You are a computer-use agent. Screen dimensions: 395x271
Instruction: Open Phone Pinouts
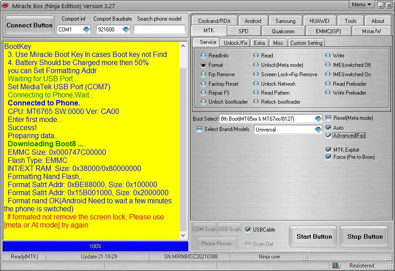tap(217, 243)
